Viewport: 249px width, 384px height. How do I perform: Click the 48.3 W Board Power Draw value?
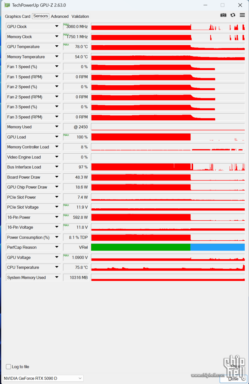(x=76, y=177)
